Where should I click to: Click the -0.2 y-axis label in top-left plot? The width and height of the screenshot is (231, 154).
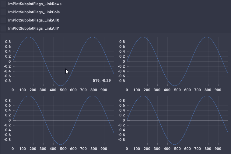click(x=7, y=66)
